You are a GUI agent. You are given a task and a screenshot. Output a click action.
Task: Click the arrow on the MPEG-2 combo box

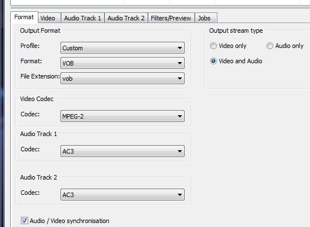[x=180, y=116]
